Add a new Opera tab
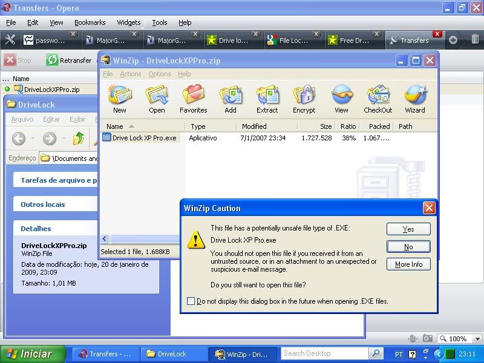The width and height of the screenshot is (484, 363). [453, 40]
